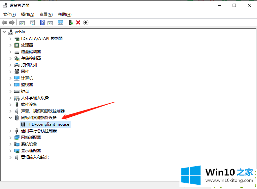The width and height of the screenshot is (257, 189).
Task: Collapse the yebin root node
Action: tap(4, 32)
